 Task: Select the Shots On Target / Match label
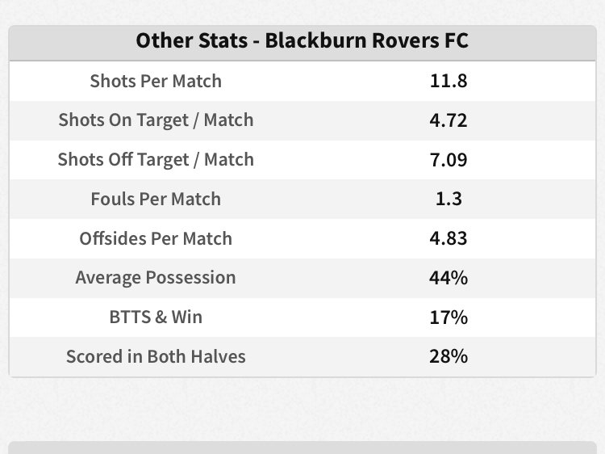click(x=156, y=120)
